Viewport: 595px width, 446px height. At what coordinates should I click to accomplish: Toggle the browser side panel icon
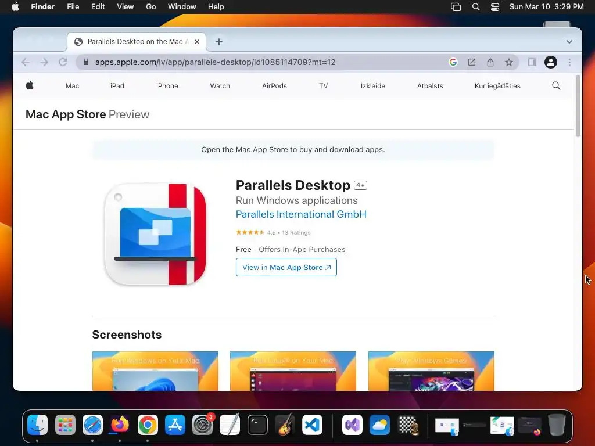(532, 62)
